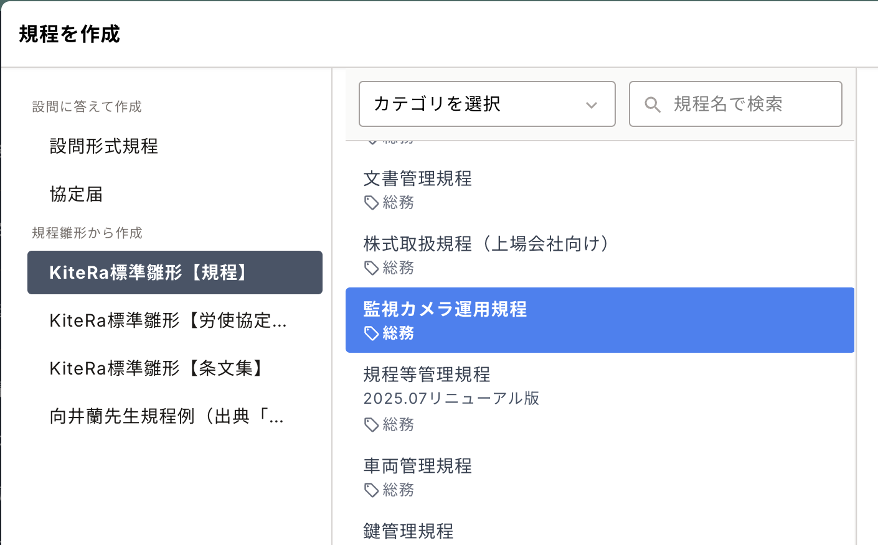Click tag icon under 規程等管理規程

point(371,425)
